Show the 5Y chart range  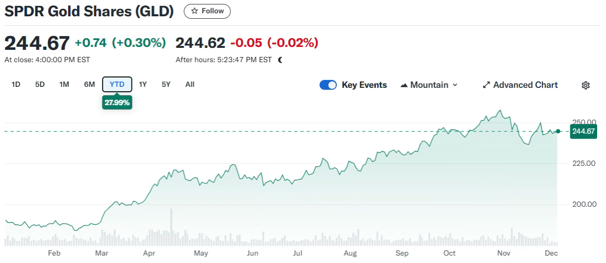pos(166,84)
